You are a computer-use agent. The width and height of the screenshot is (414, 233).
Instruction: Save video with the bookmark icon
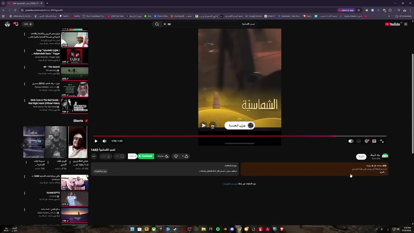click(120, 156)
